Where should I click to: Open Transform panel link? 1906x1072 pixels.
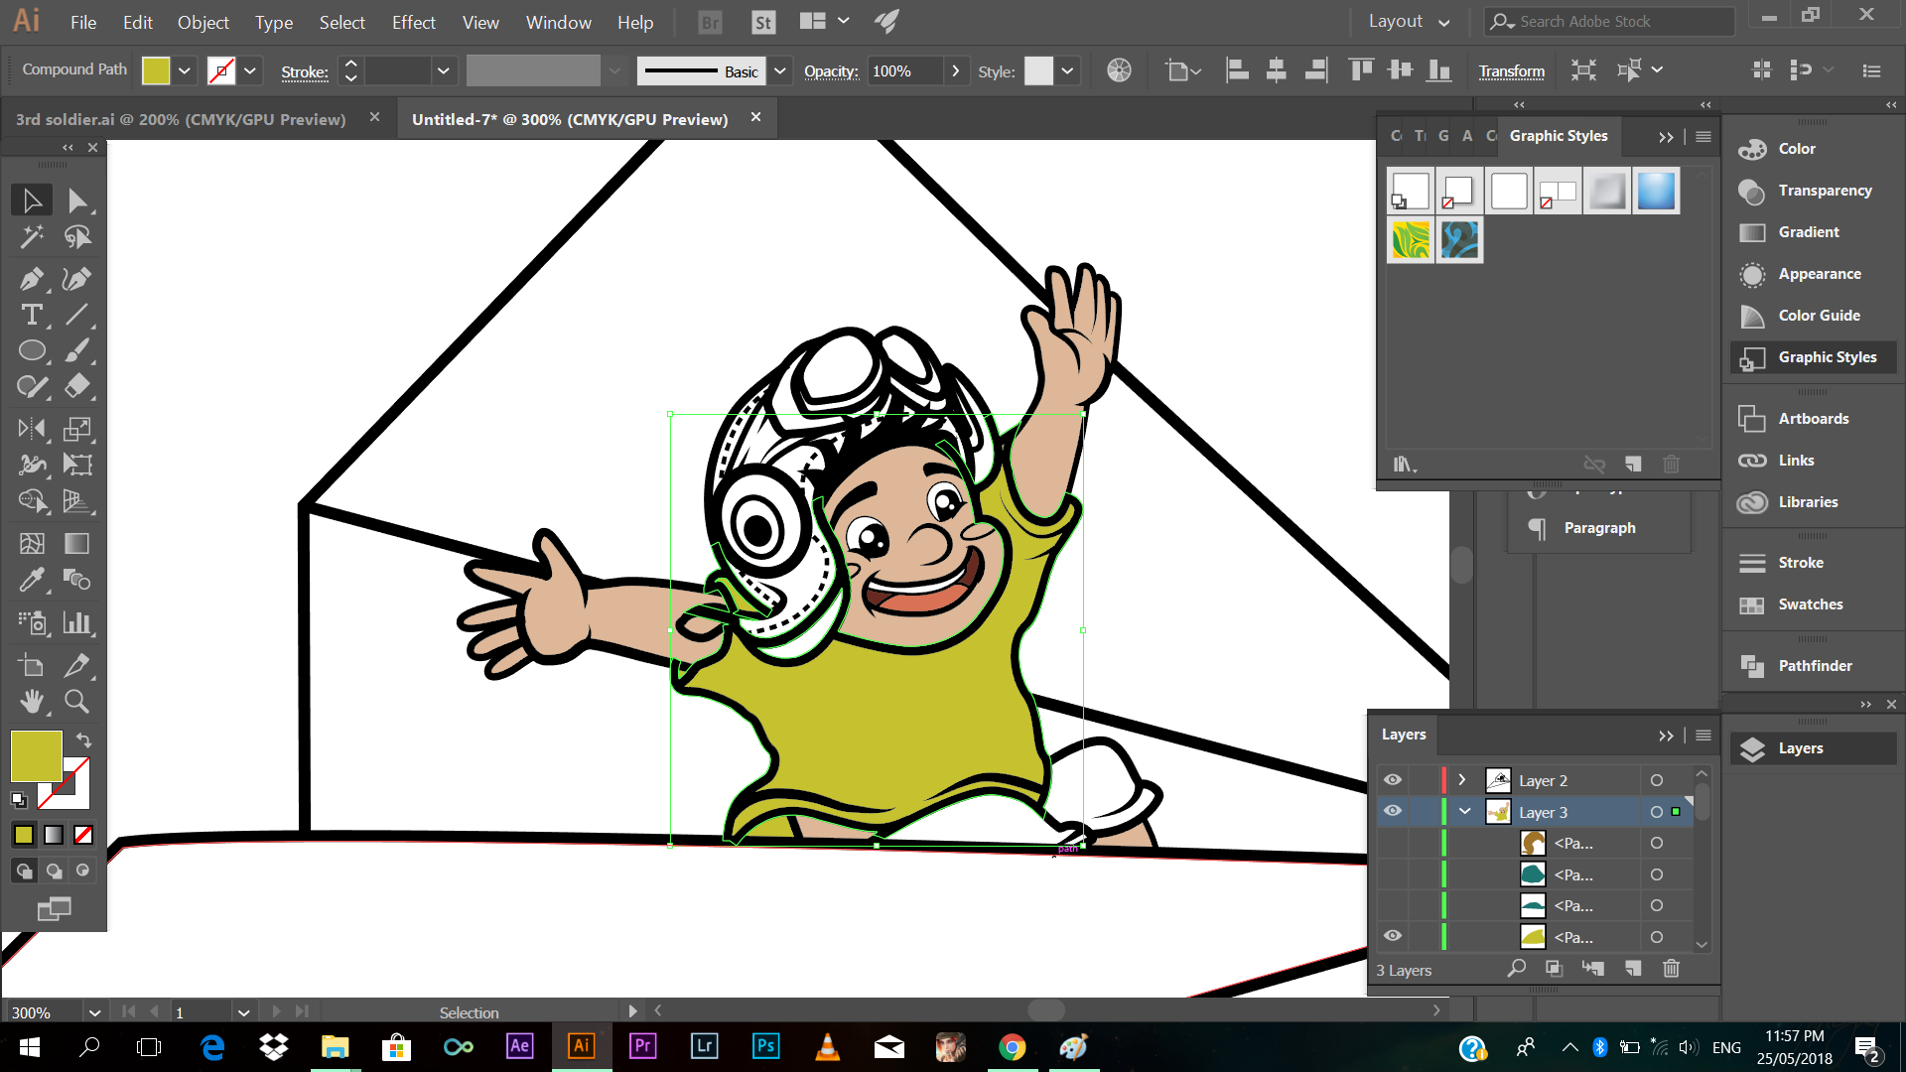1512,71
